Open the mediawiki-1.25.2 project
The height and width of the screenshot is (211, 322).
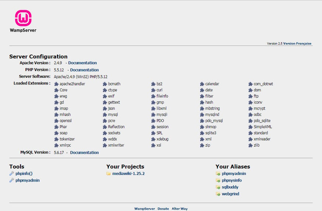(x=128, y=173)
